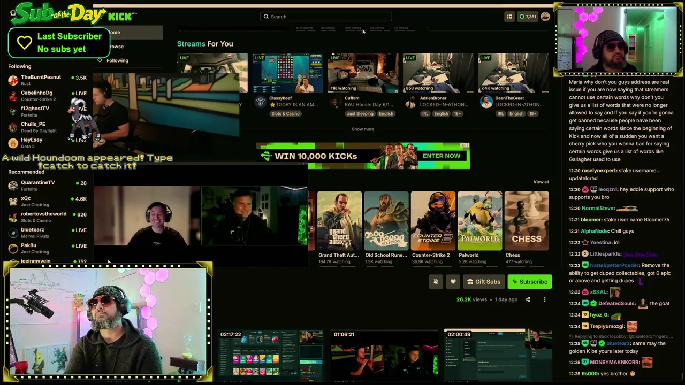Viewport: 685px width, 385px height.
Task: Click the IRL tag under AdrienBroner
Action: [425, 114]
